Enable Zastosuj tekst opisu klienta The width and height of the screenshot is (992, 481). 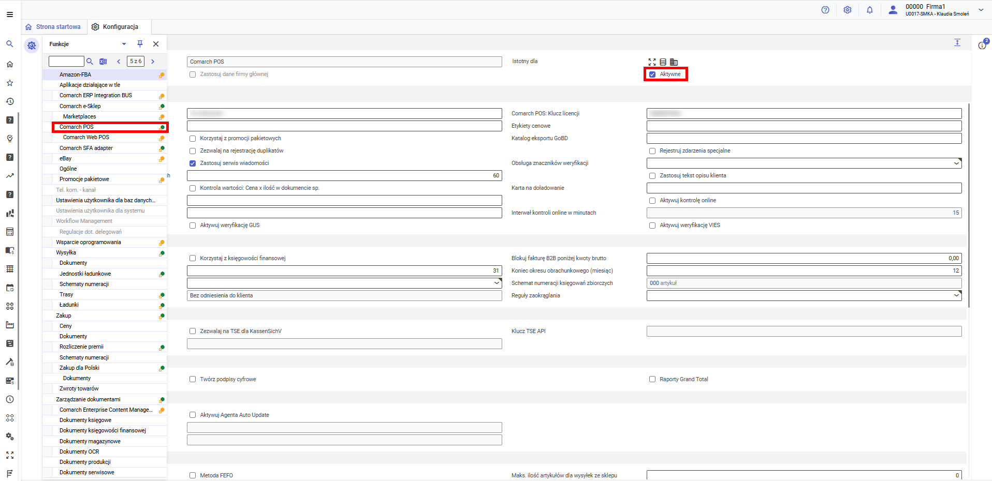[652, 176]
